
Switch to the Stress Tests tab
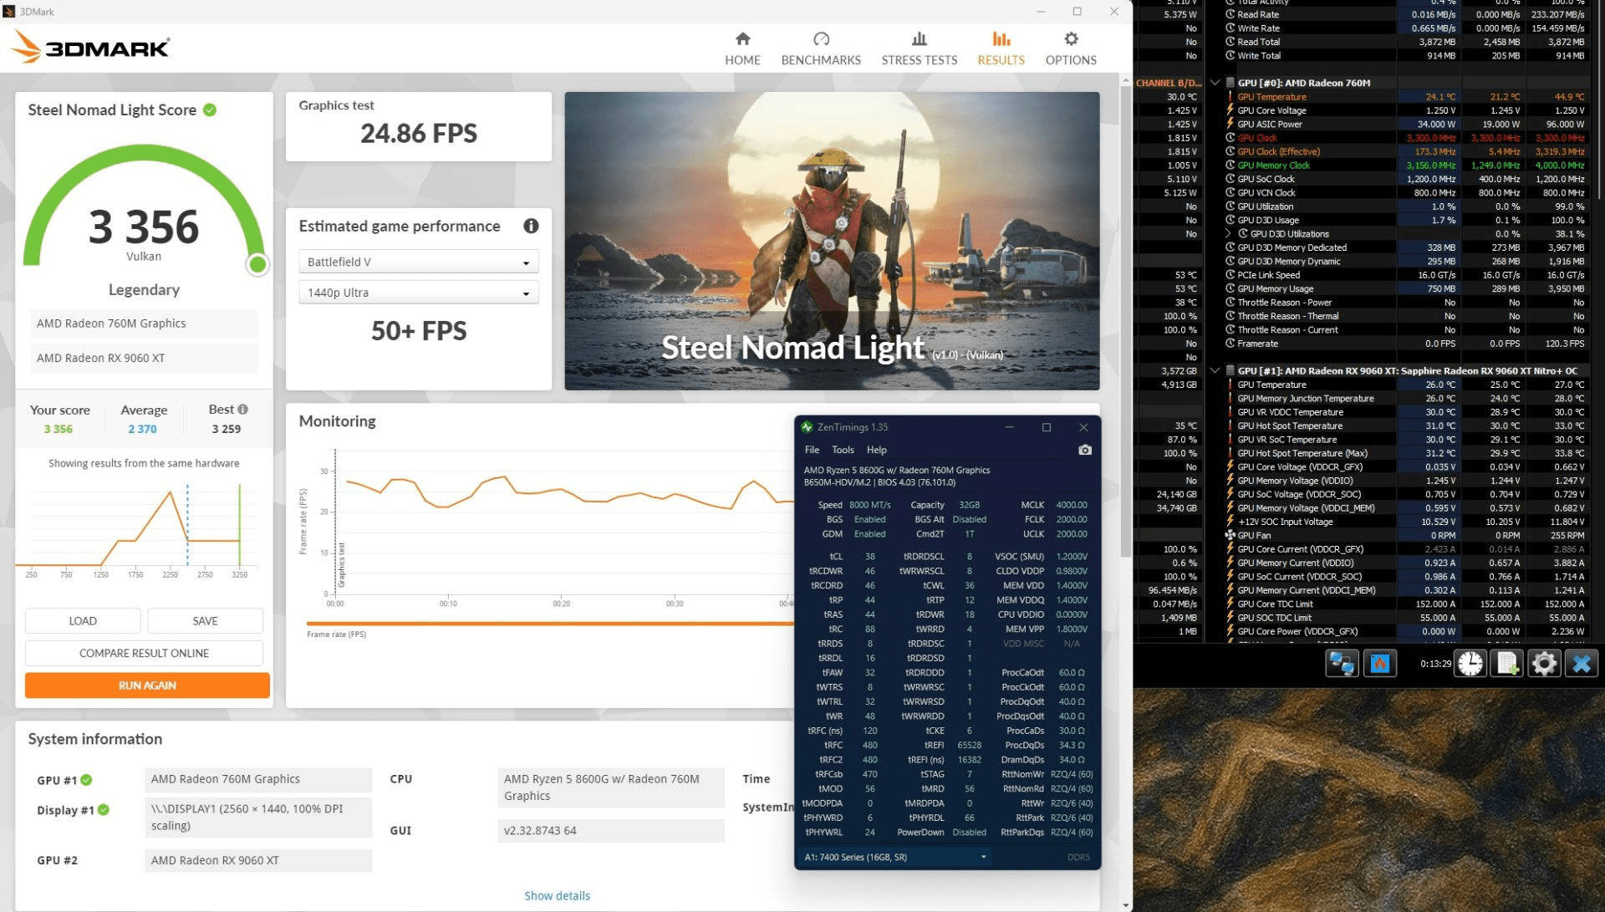919,48
